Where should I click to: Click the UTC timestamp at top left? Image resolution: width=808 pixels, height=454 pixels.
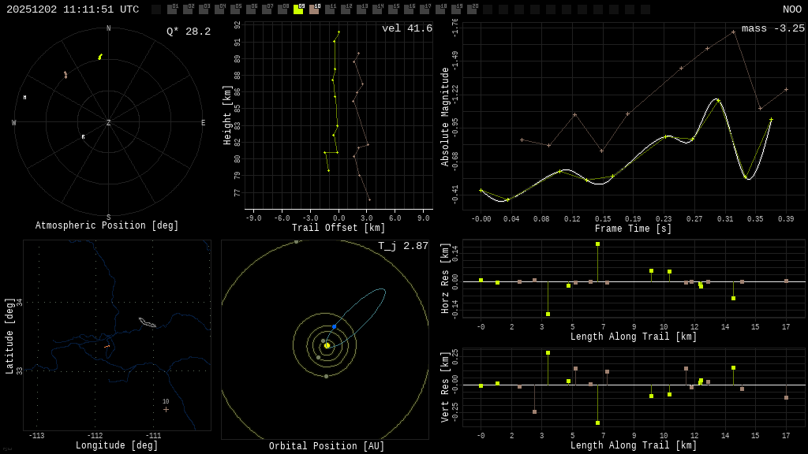(73, 9)
